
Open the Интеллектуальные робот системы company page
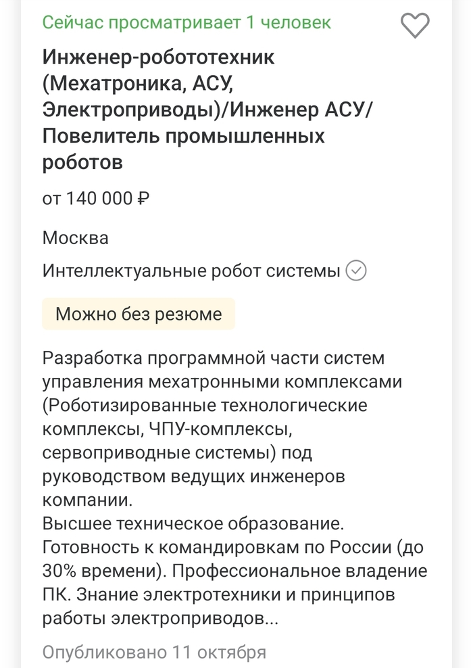[191, 271]
